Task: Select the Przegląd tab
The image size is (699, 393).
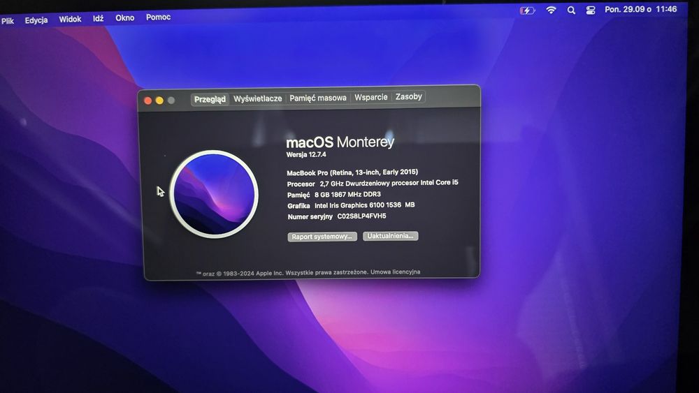Action: (210, 99)
